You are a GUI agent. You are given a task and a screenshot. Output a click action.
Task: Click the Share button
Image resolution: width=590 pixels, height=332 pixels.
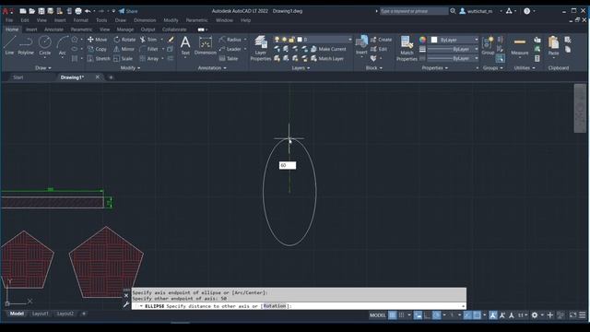[x=128, y=11]
